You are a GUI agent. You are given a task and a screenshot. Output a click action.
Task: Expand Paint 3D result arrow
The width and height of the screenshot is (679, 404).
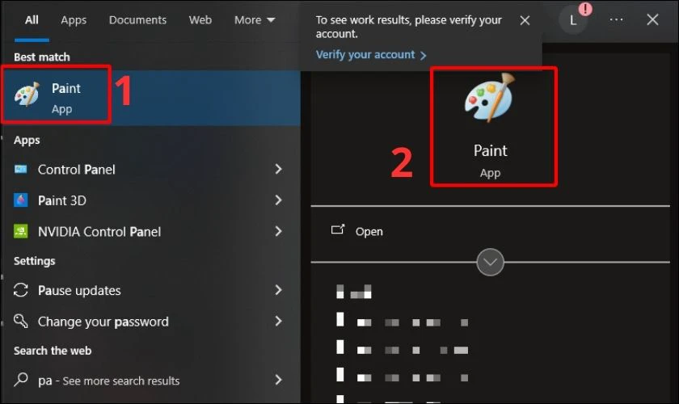point(278,200)
